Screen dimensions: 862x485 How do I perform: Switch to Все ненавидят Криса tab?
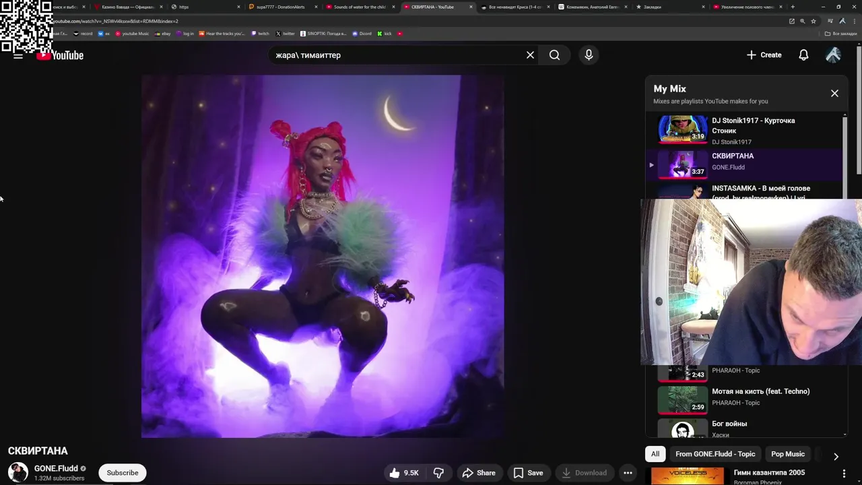[x=514, y=7]
